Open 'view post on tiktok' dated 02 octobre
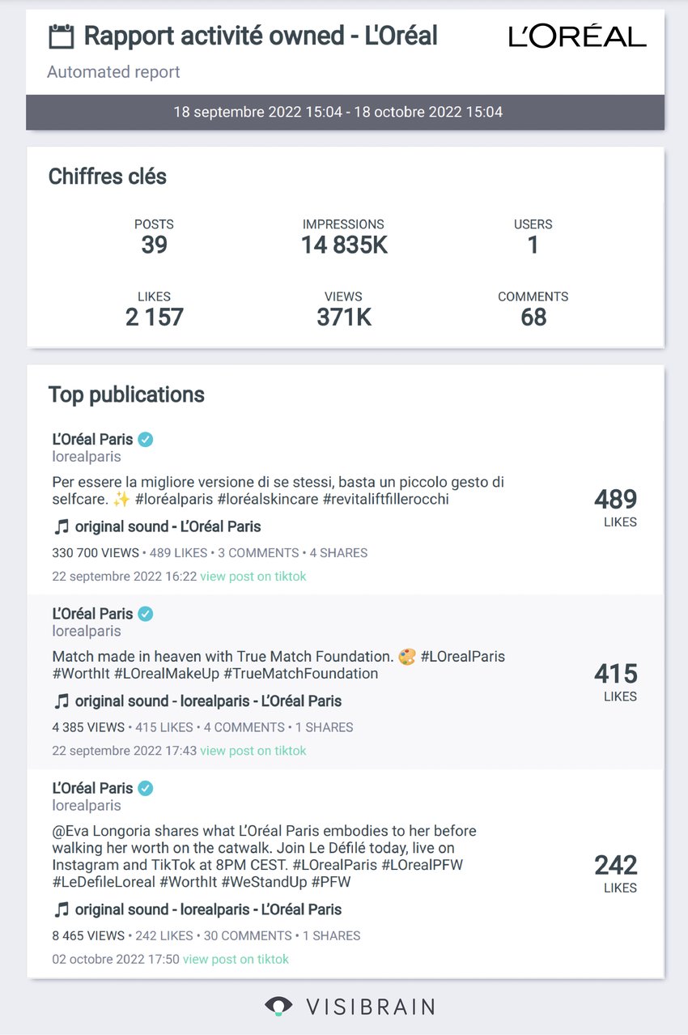 (x=236, y=959)
